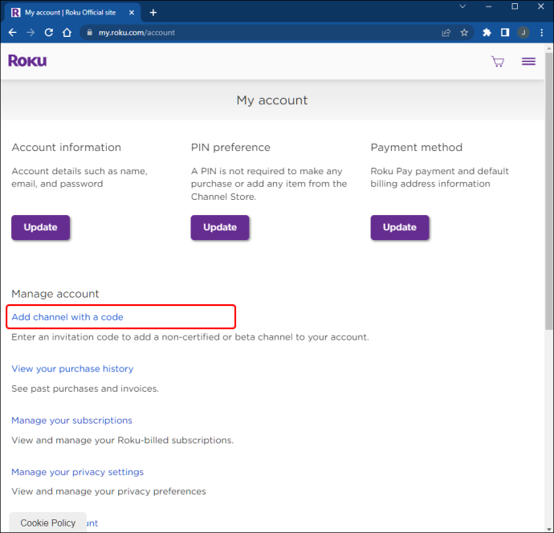Click the page vertical scrollbar thumb
This screenshot has width=554, height=533.
(x=548, y=191)
